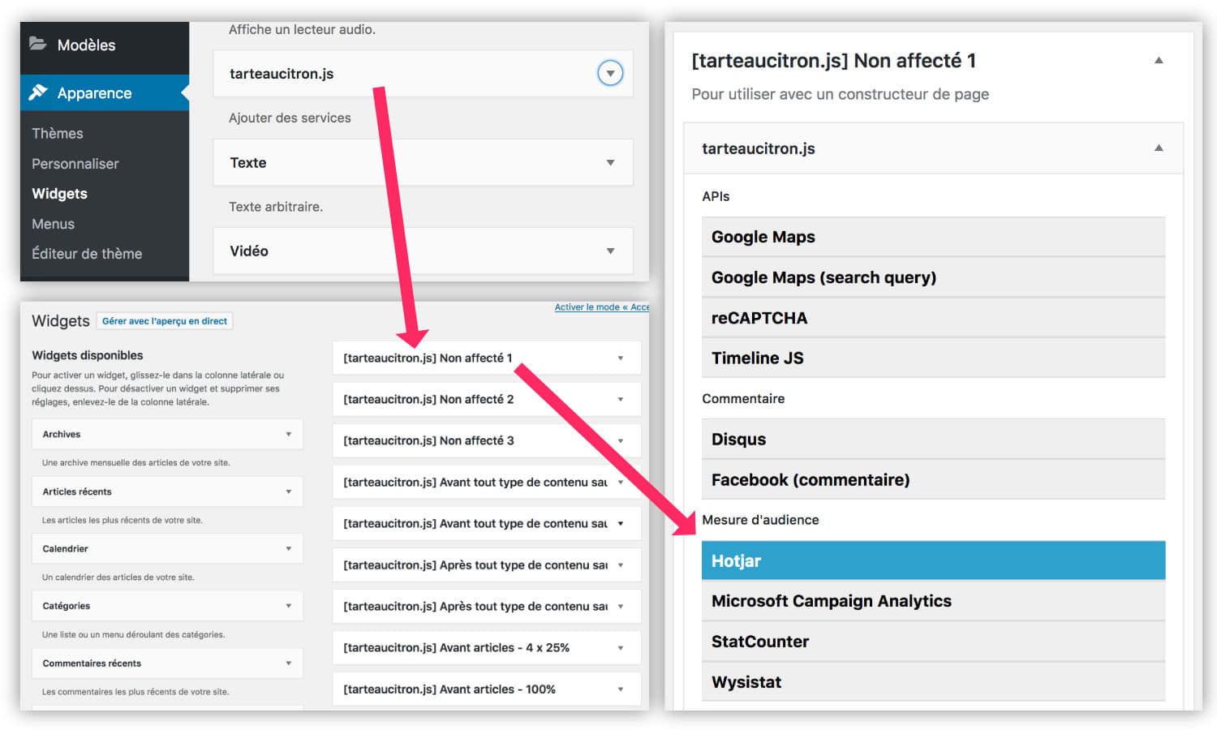Select the Disqus comment service

(x=933, y=440)
